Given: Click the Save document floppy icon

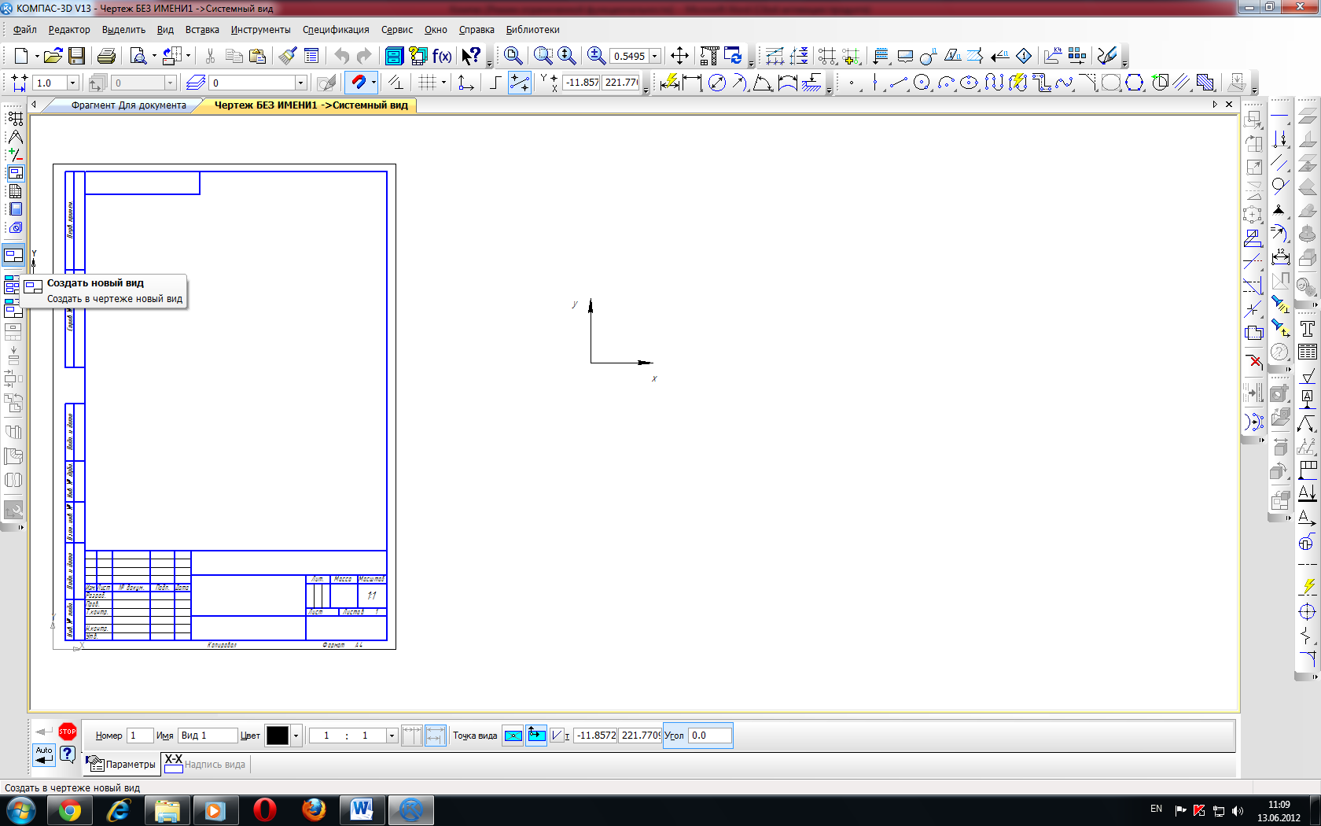Looking at the screenshot, I should (76, 56).
